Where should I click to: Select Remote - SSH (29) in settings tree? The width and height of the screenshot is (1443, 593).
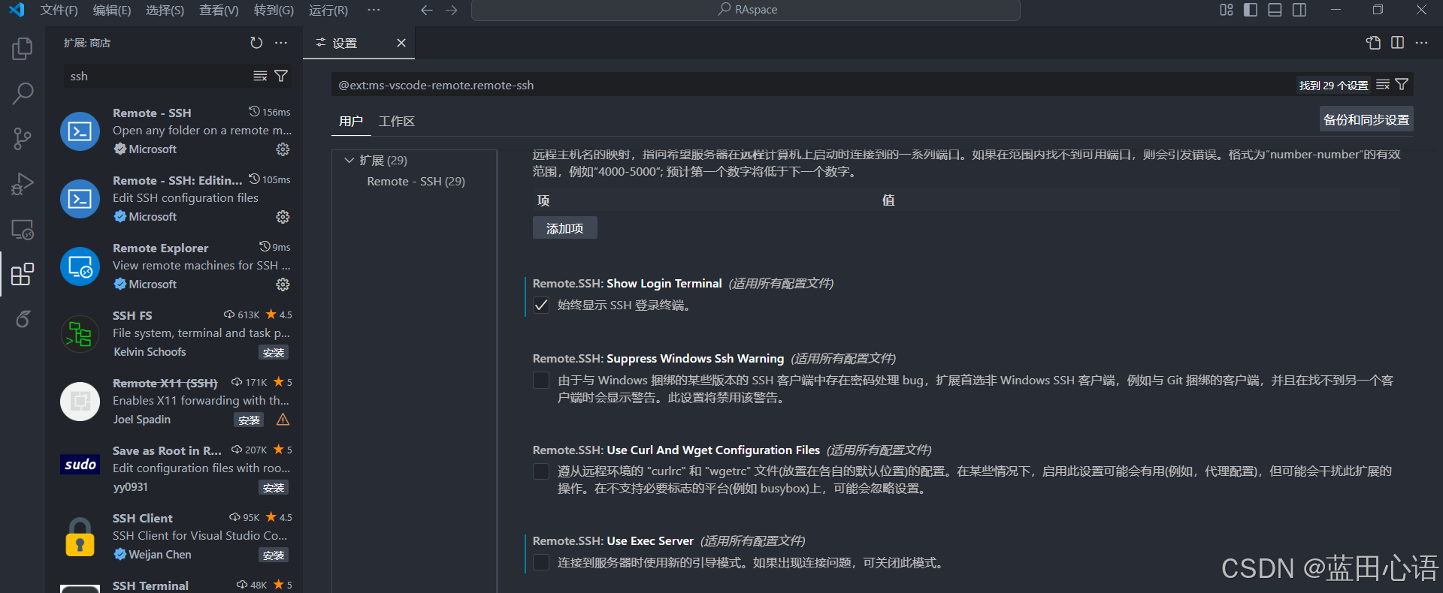tap(416, 181)
